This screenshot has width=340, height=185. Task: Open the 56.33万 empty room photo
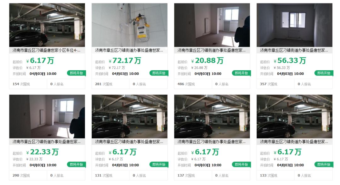[294, 25]
